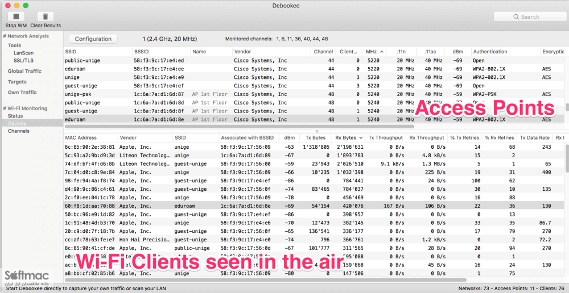Click the Stop WM toolbar icon
The width and height of the screenshot is (569, 293).
click(x=15, y=16)
